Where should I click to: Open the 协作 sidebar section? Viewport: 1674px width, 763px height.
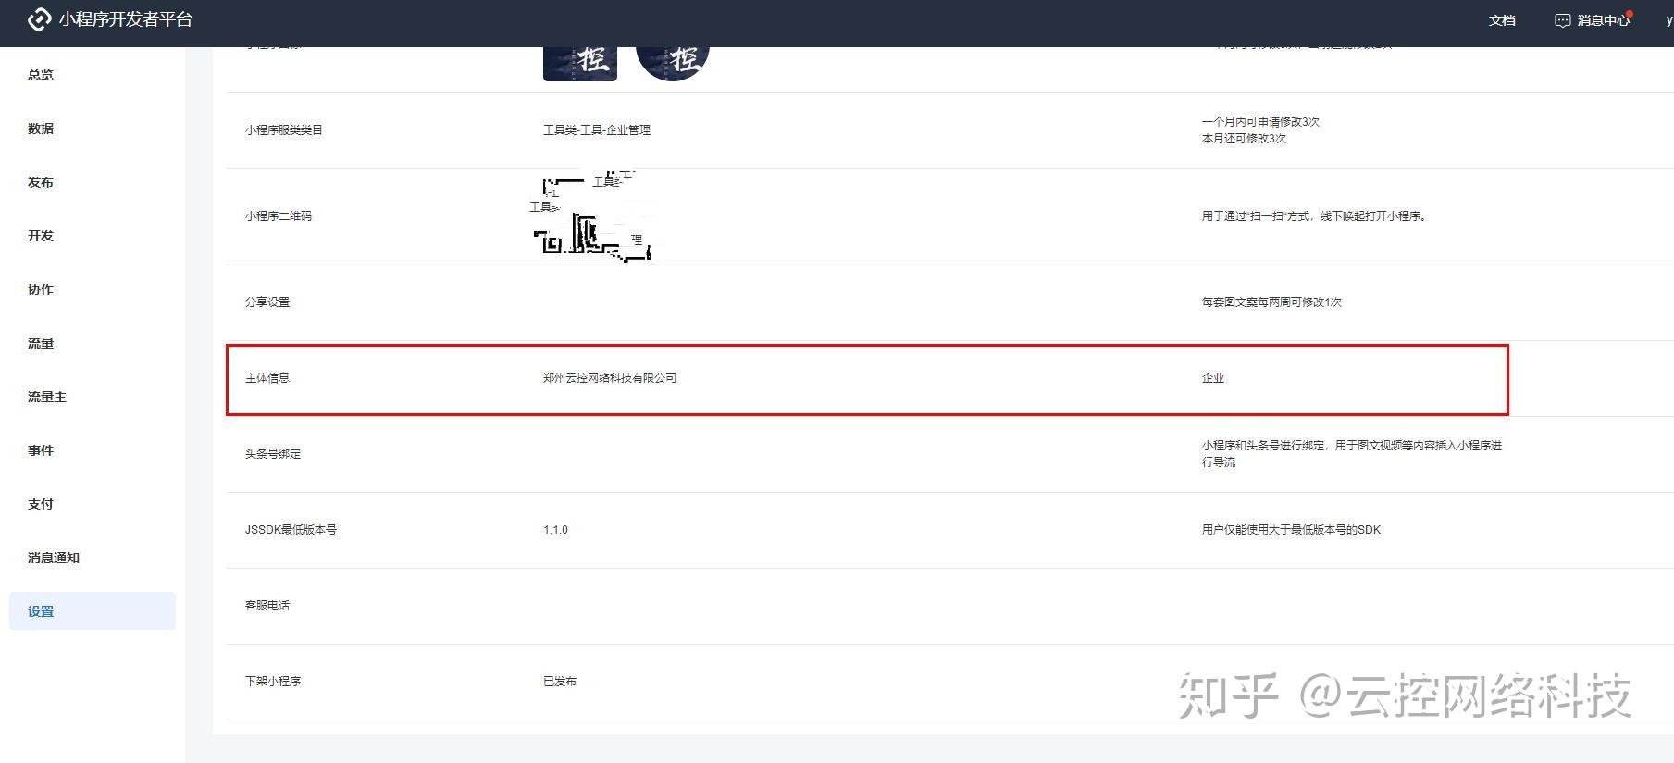41,289
